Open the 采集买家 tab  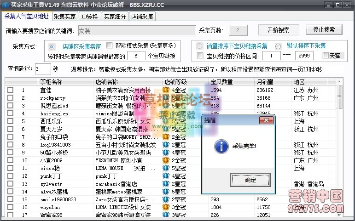pos(65,17)
